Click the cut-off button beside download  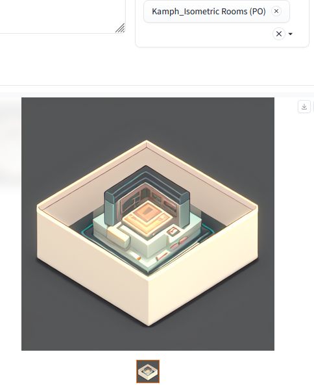tap(313, 107)
